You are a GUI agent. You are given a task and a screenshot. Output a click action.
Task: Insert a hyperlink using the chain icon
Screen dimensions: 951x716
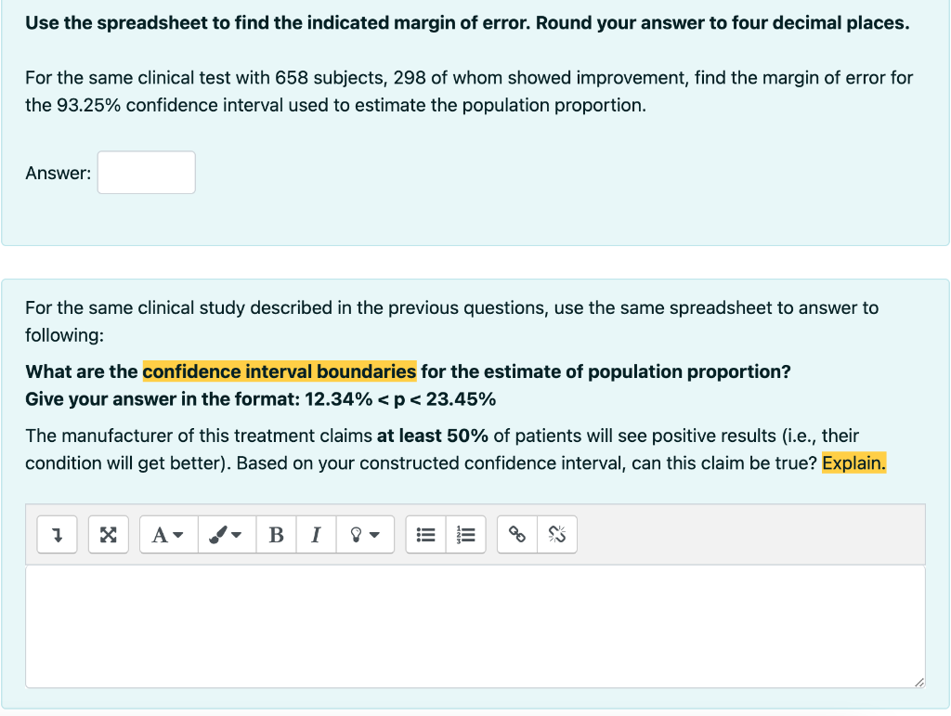[x=516, y=534]
